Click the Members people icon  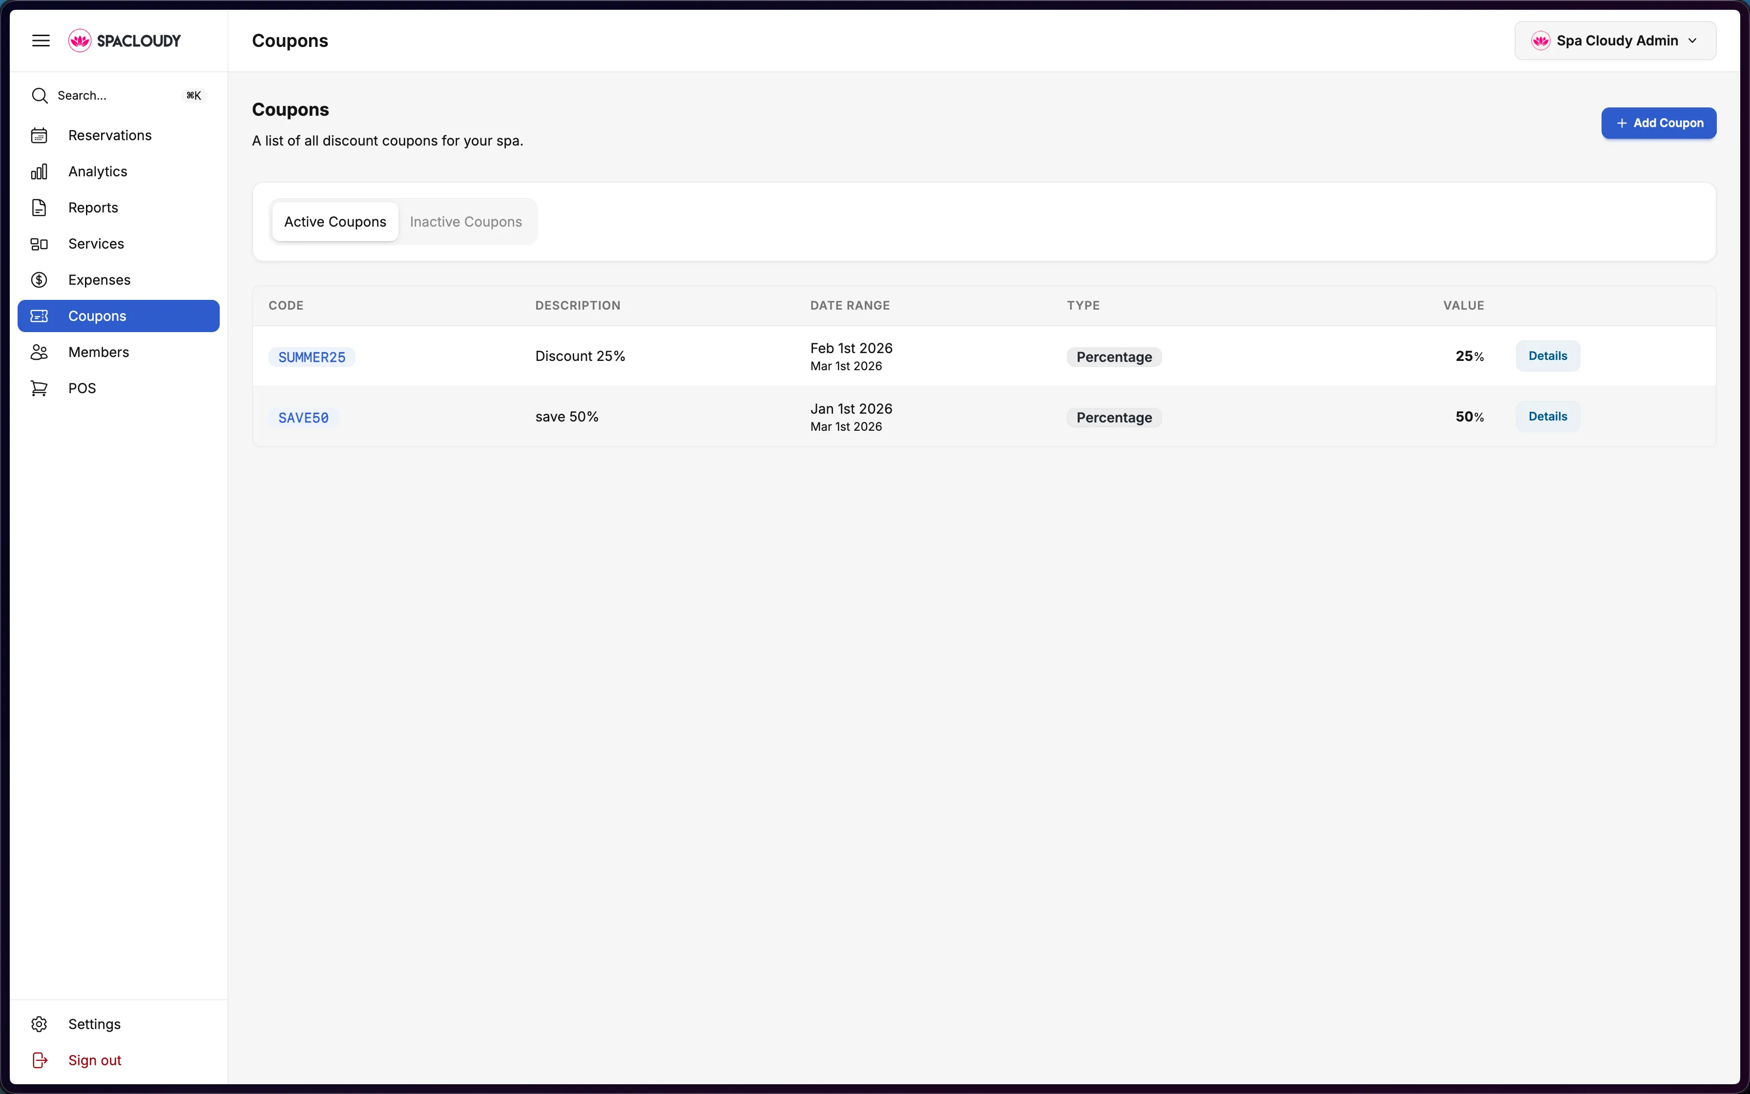[x=39, y=352]
